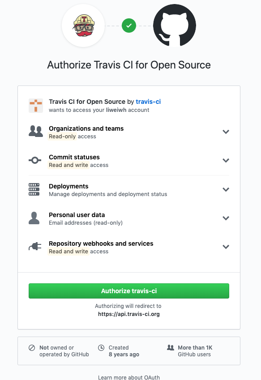Click the webhooks plug icon

coord(35,247)
